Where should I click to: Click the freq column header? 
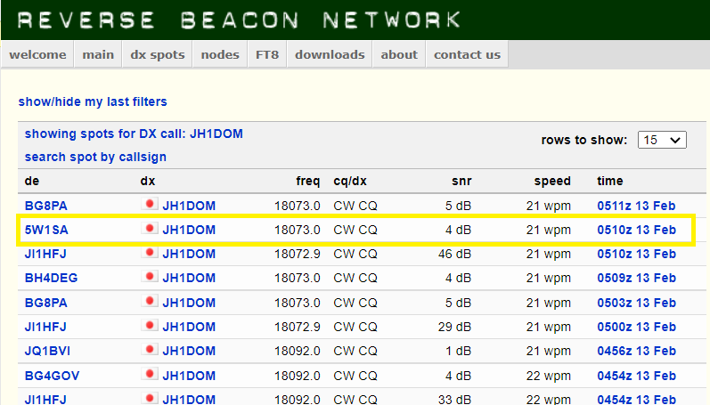click(x=308, y=181)
